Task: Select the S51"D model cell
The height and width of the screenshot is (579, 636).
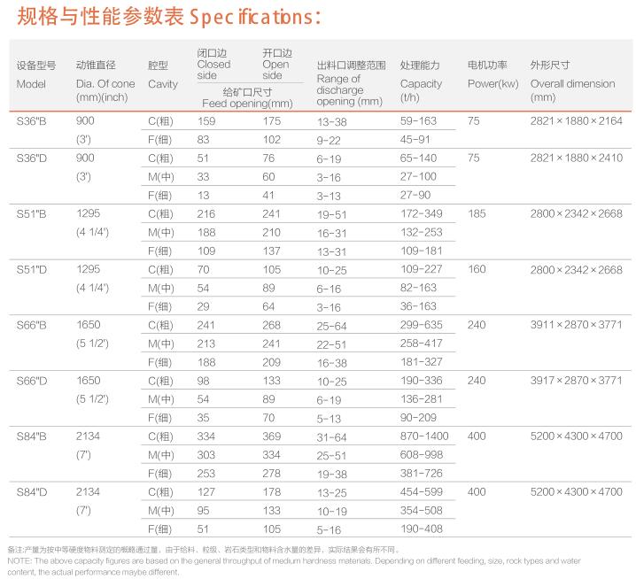Action: (x=35, y=269)
